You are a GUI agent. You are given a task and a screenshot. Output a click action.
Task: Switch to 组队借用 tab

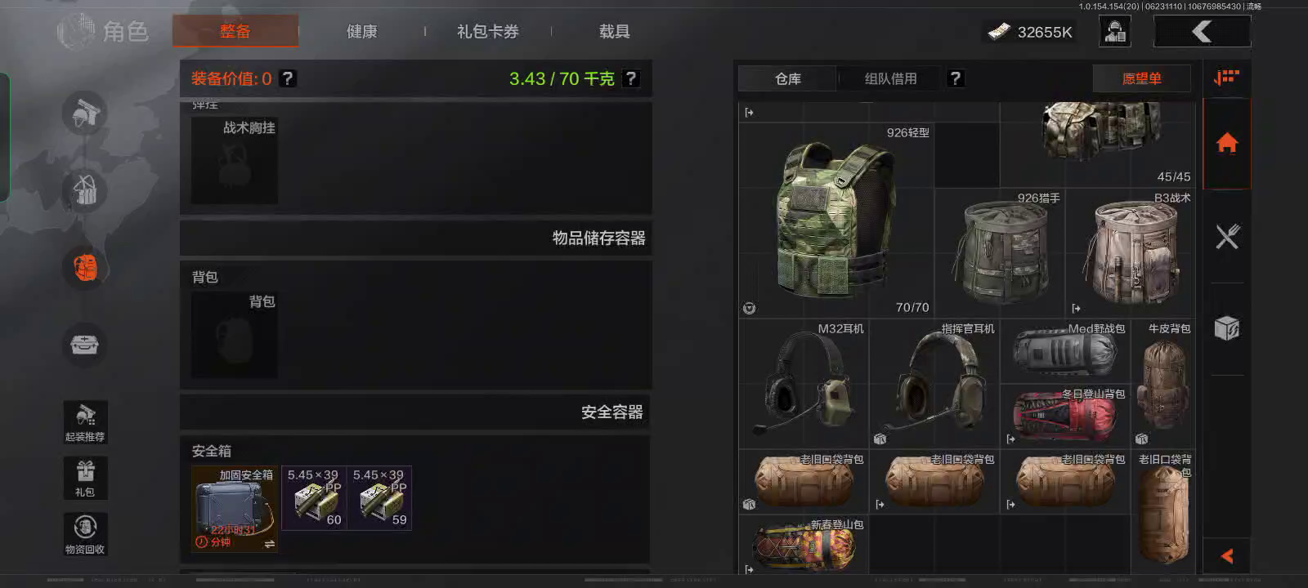tap(891, 78)
